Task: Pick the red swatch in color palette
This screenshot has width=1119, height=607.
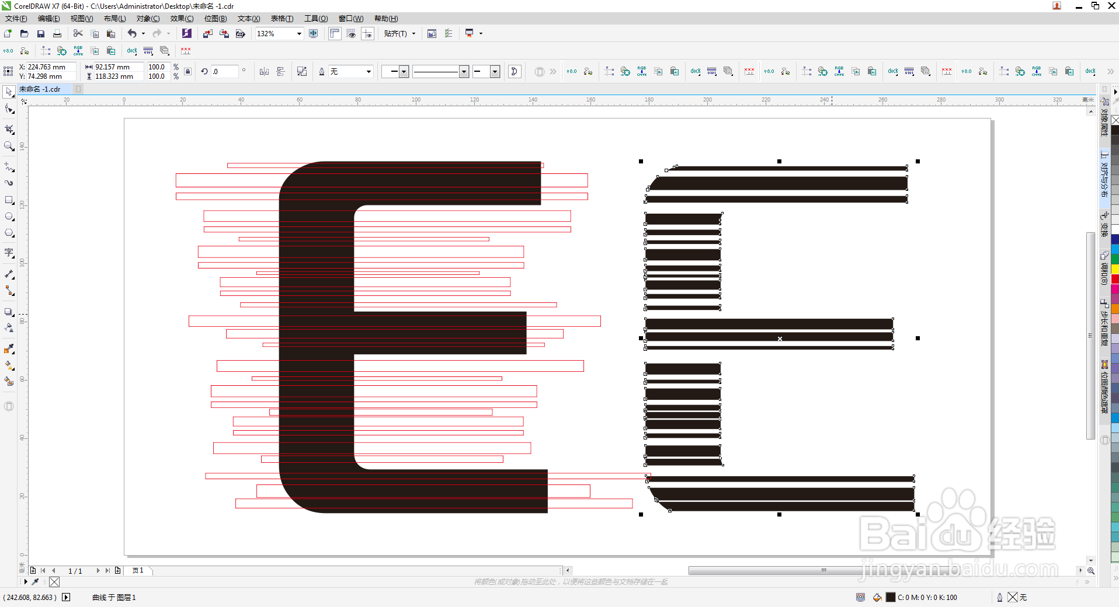Action: point(1115,279)
